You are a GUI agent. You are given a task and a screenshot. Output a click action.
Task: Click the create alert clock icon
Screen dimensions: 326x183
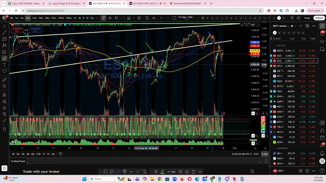pyautogui.click(x=147, y=18)
